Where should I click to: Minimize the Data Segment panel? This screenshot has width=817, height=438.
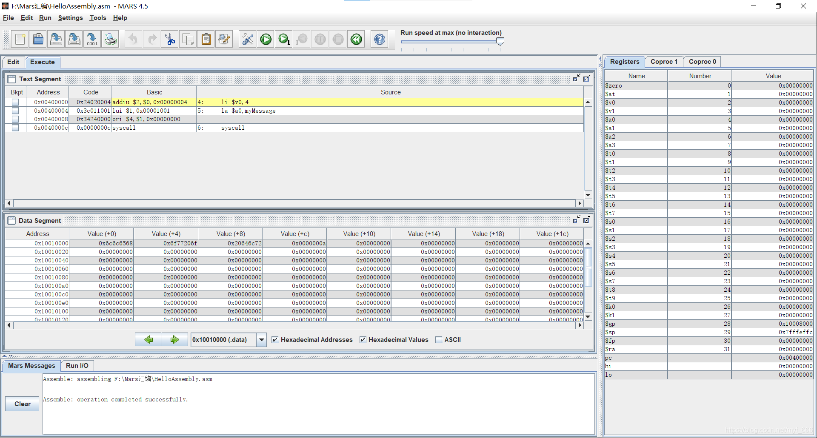577,220
